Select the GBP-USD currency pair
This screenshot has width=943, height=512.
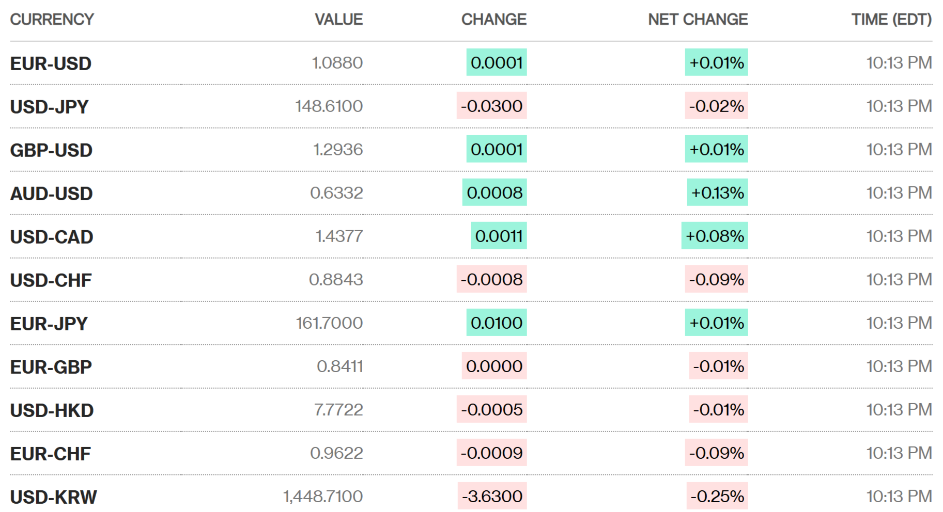[51, 150]
